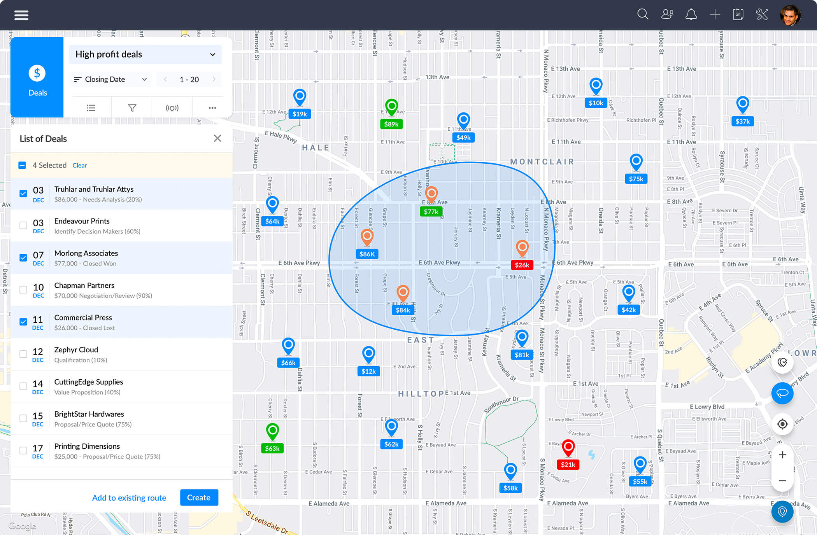This screenshot has width=817, height=535.
Task: Open the more options ellipsis icon
Action: click(x=212, y=107)
